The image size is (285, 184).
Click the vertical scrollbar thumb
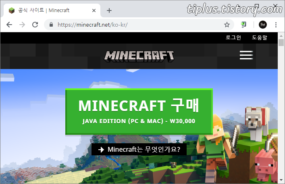(x=281, y=43)
